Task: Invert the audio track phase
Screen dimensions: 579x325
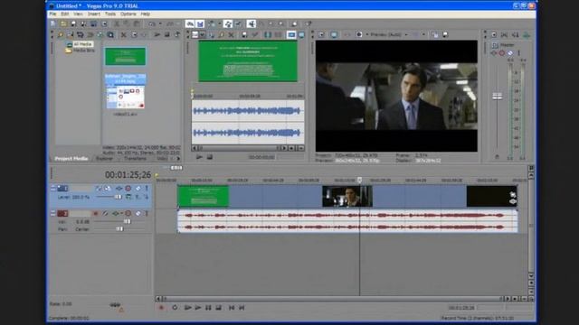Action: [x=105, y=213]
